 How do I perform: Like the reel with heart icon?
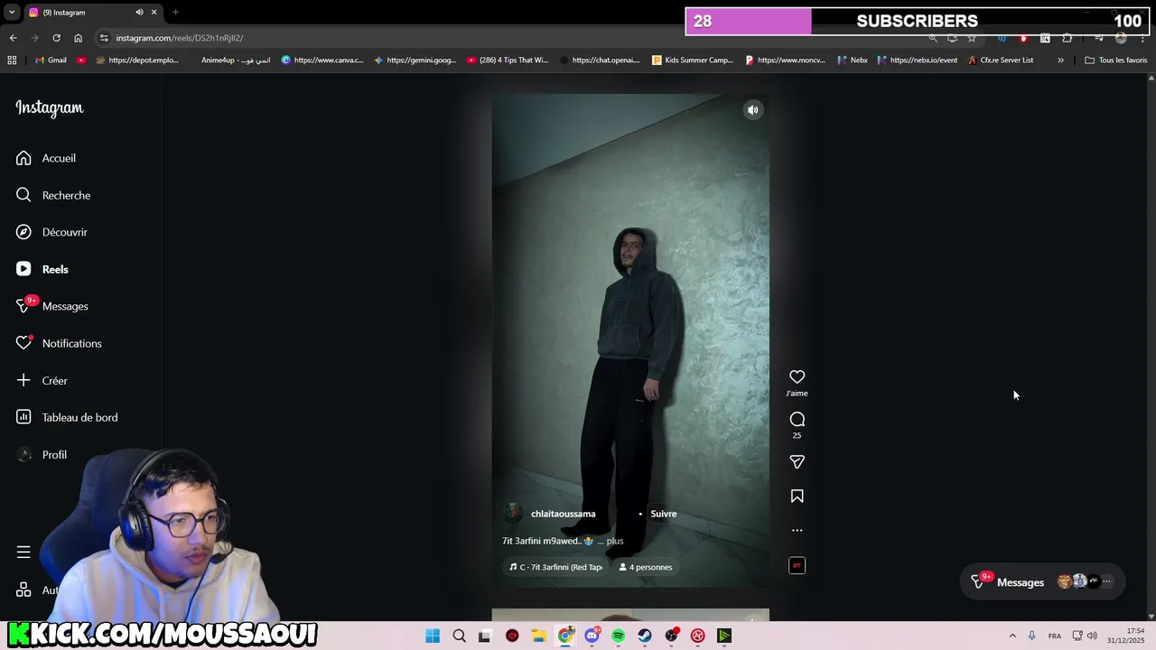(797, 377)
